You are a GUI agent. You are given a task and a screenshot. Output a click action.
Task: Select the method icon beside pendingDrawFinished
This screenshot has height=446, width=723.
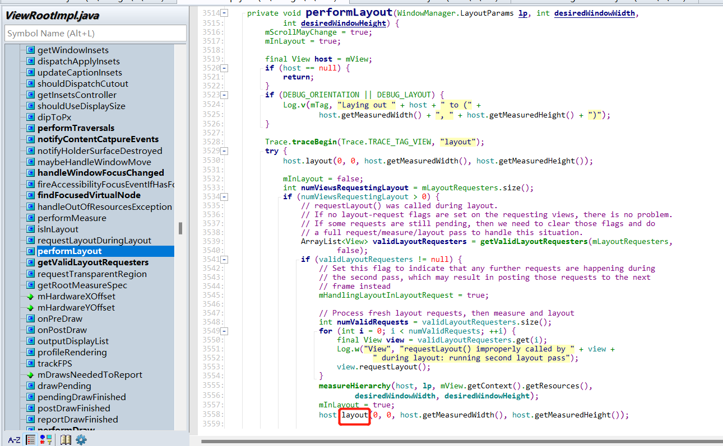click(x=30, y=397)
